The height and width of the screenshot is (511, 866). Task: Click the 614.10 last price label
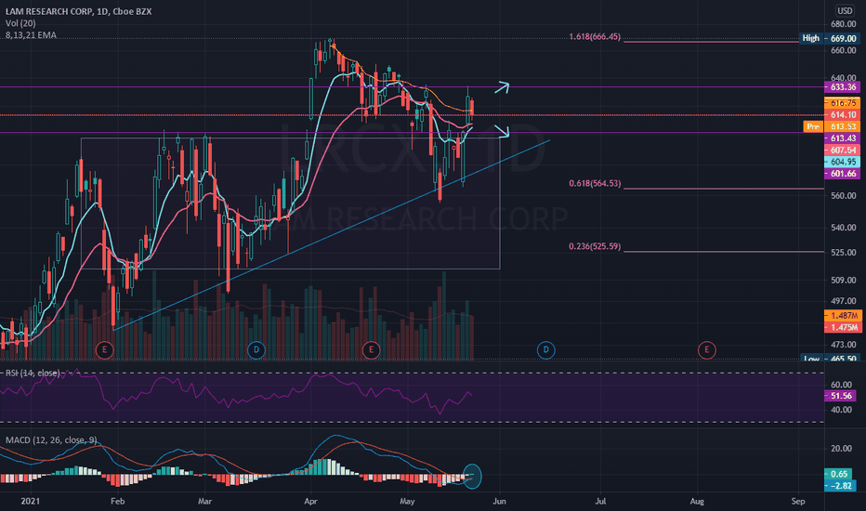click(842, 115)
